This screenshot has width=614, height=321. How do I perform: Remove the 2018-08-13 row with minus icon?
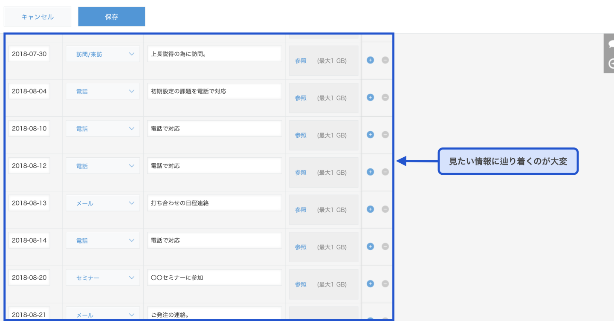pos(385,209)
